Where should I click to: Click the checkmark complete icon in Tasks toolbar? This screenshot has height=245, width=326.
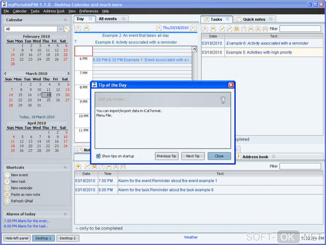pyautogui.click(x=222, y=29)
